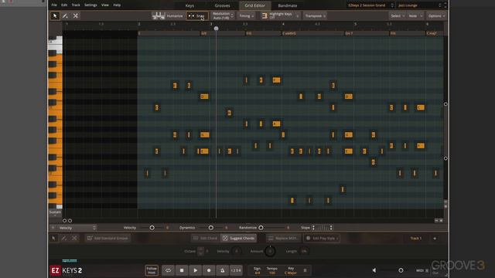This screenshot has width=495, height=278.
Task: Click the lower pencil tool in track bar
Action: pyautogui.click(x=64, y=238)
